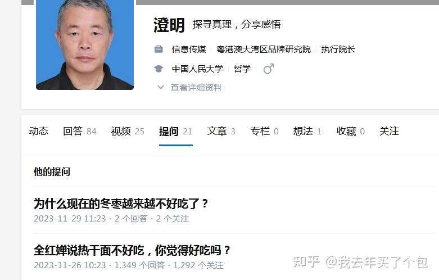Click the graduation cap education icon
The height and width of the screenshot is (280, 439).
[159, 69]
